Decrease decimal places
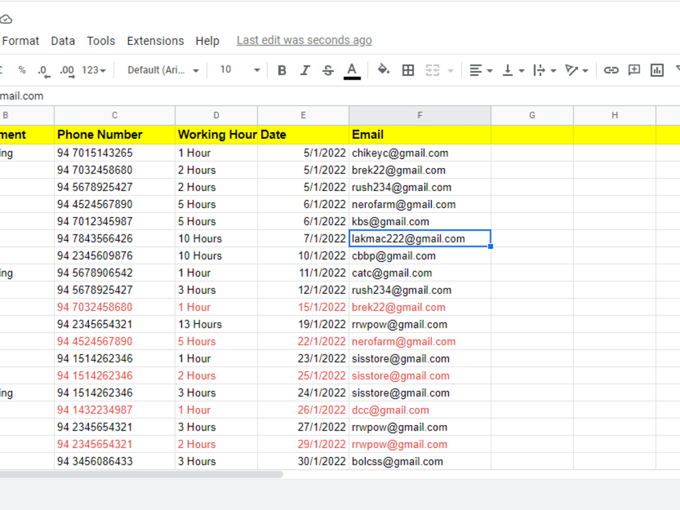Screen dimensions: 680x510 pyautogui.click(x=42, y=70)
